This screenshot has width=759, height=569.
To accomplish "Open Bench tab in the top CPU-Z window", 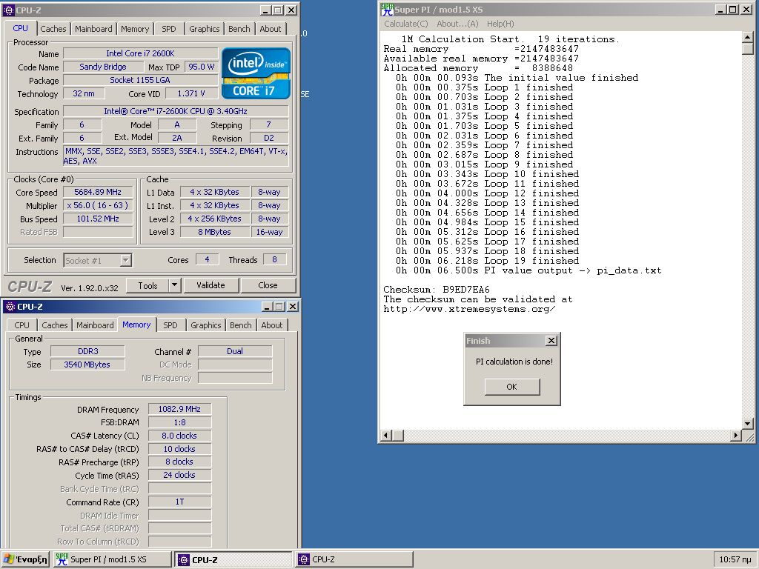I will pos(239,29).
